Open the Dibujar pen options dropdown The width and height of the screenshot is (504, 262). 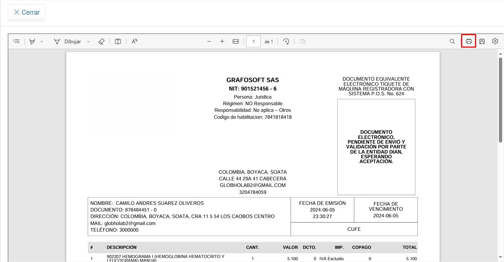88,41
